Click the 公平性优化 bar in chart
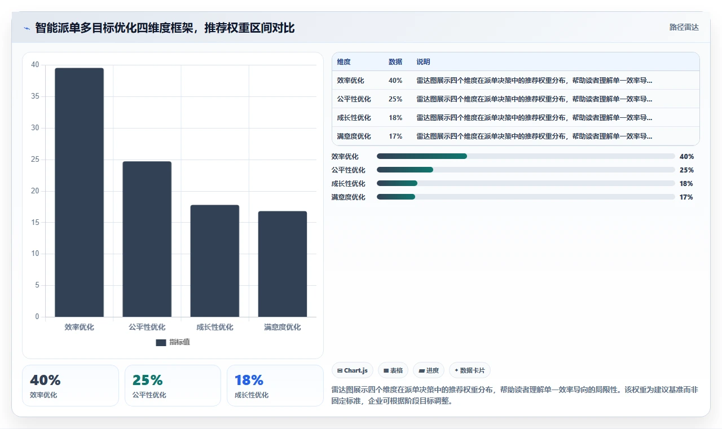Image resolution: width=722 pixels, height=429 pixels. pyautogui.click(x=147, y=239)
